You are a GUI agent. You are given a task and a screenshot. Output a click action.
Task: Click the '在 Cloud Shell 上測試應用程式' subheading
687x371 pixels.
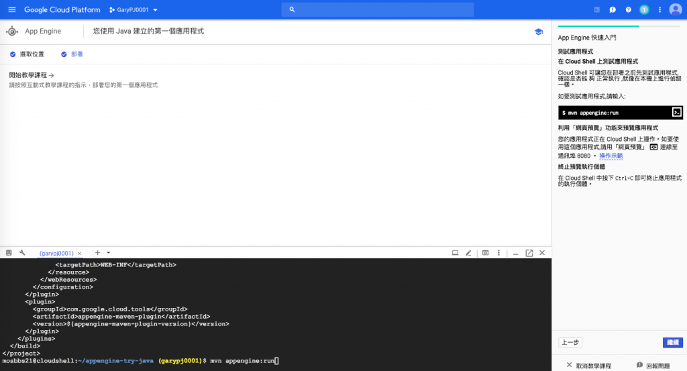(x=598, y=61)
